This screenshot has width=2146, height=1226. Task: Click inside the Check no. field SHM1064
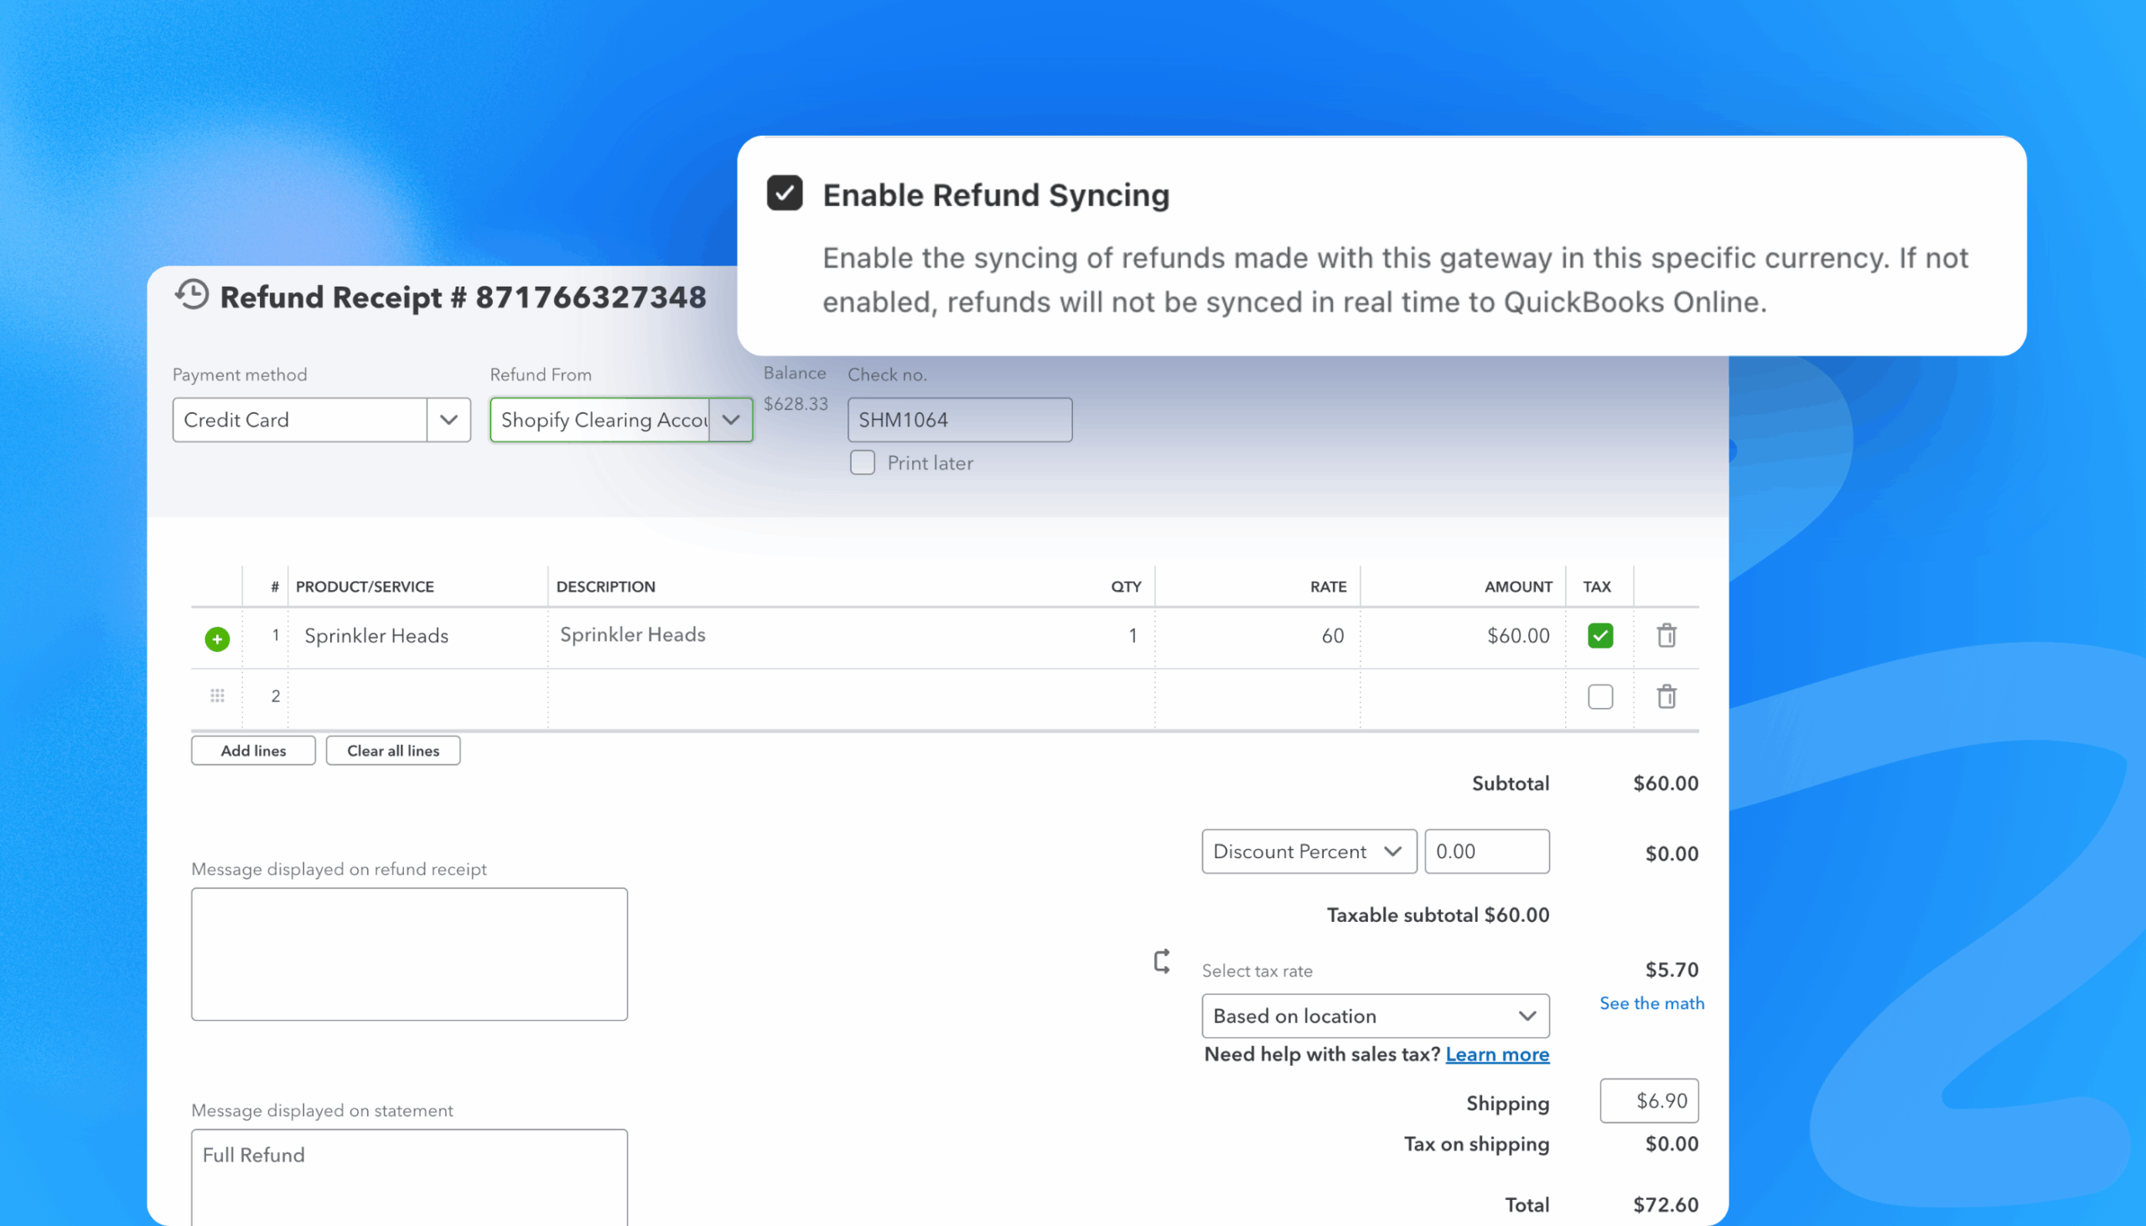pos(959,419)
